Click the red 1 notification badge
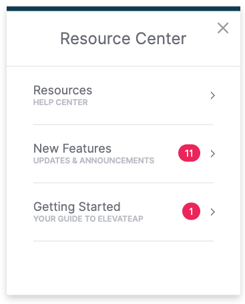This screenshot has width=245, height=304. pyautogui.click(x=191, y=212)
